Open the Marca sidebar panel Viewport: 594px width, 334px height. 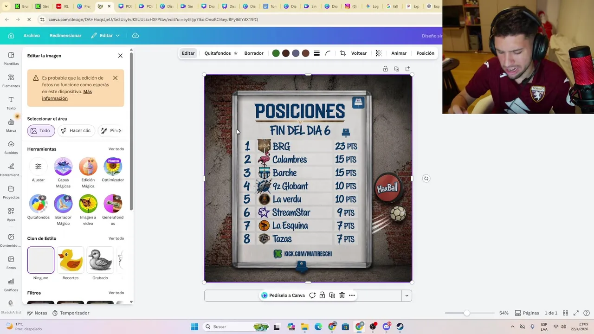11,125
